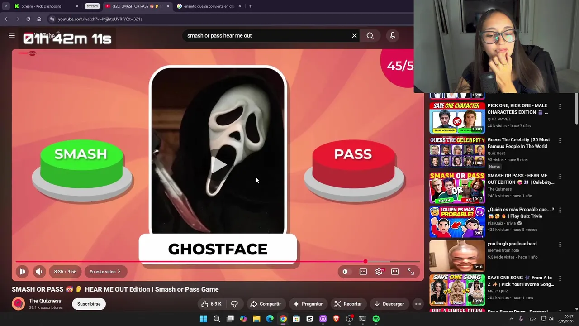Click the magnifier search button

pos(370,36)
